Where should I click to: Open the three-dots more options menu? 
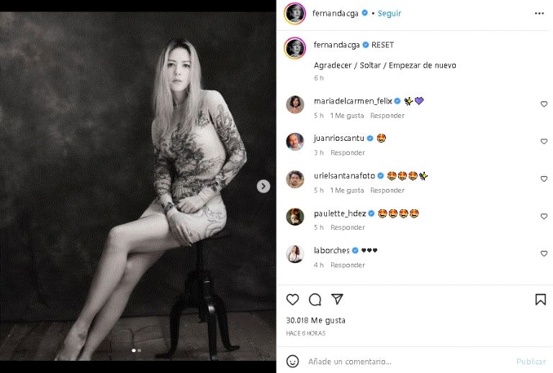[x=539, y=13]
